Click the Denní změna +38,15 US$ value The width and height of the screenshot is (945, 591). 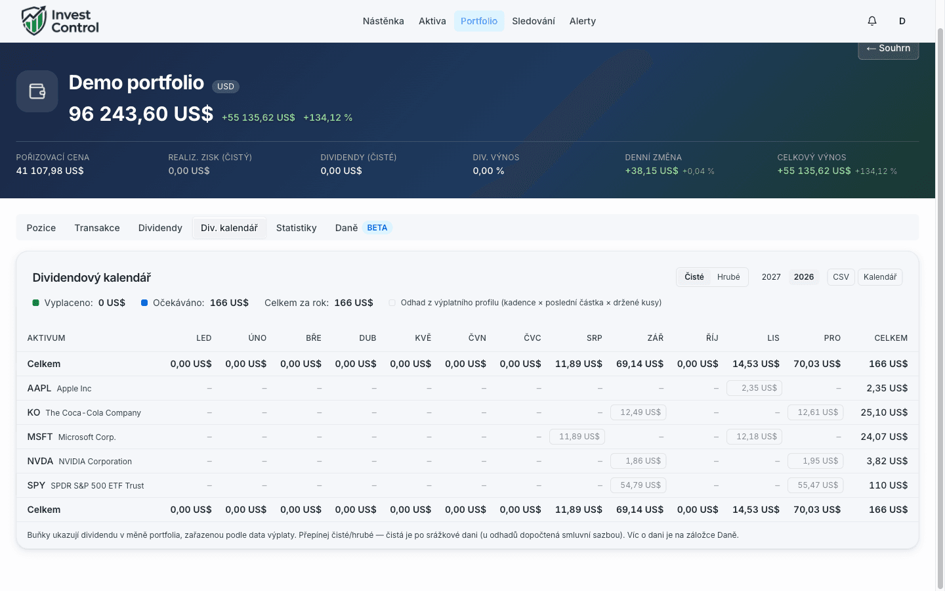click(652, 171)
